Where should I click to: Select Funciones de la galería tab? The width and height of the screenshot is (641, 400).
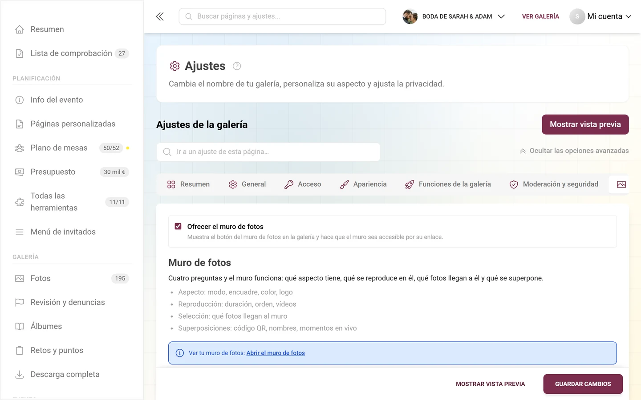(x=448, y=184)
